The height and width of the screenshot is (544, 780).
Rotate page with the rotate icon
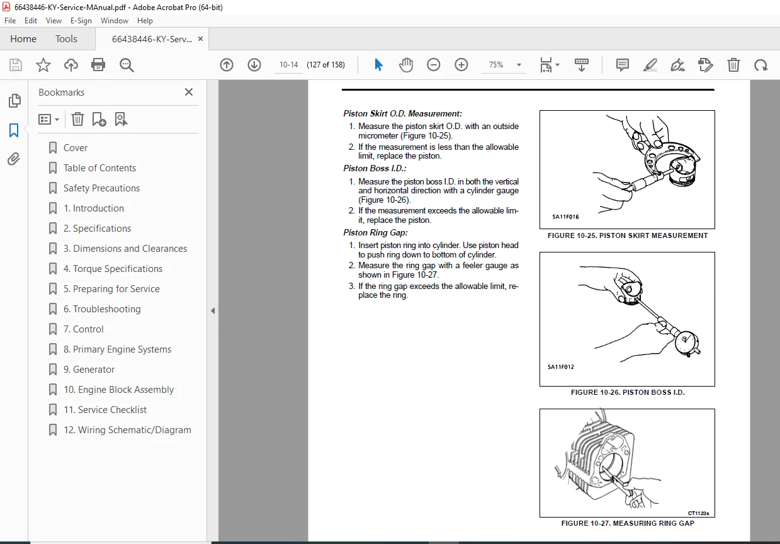(x=761, y=65)
